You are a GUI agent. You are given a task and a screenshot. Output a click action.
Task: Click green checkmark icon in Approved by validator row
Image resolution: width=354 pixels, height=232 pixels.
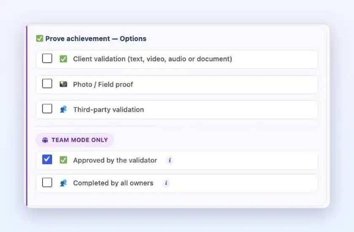coord(63,160)
